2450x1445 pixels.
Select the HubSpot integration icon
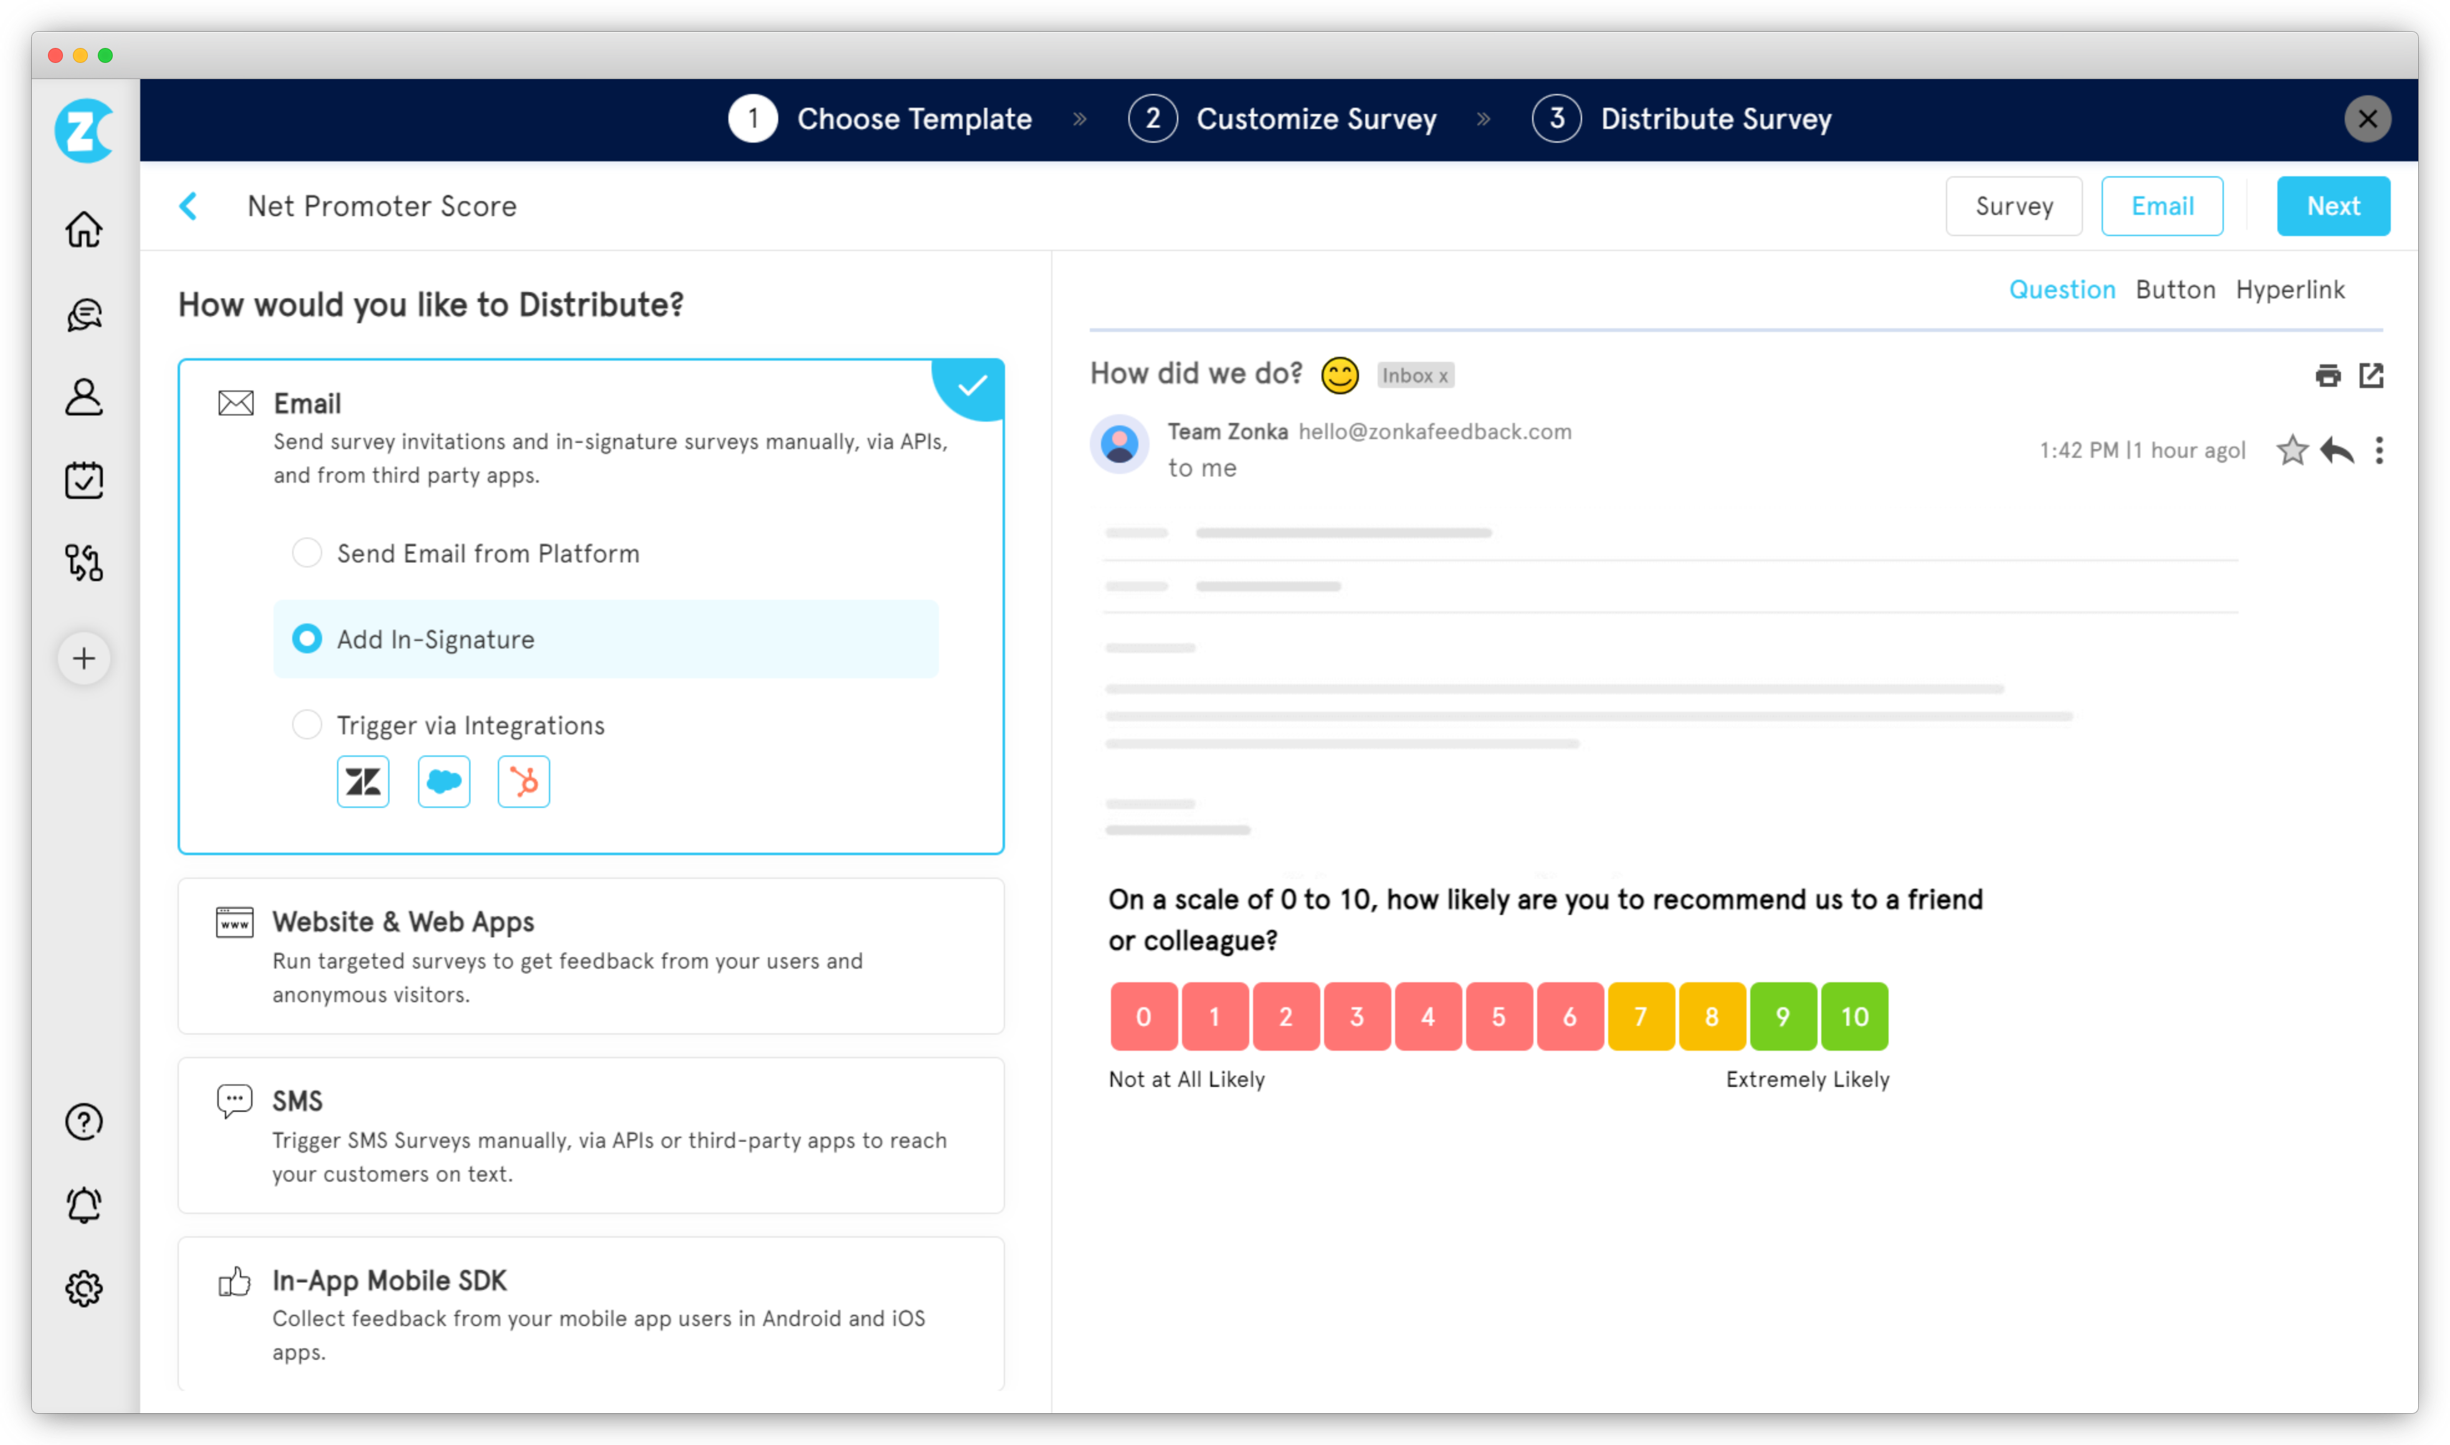click(524, 781)
